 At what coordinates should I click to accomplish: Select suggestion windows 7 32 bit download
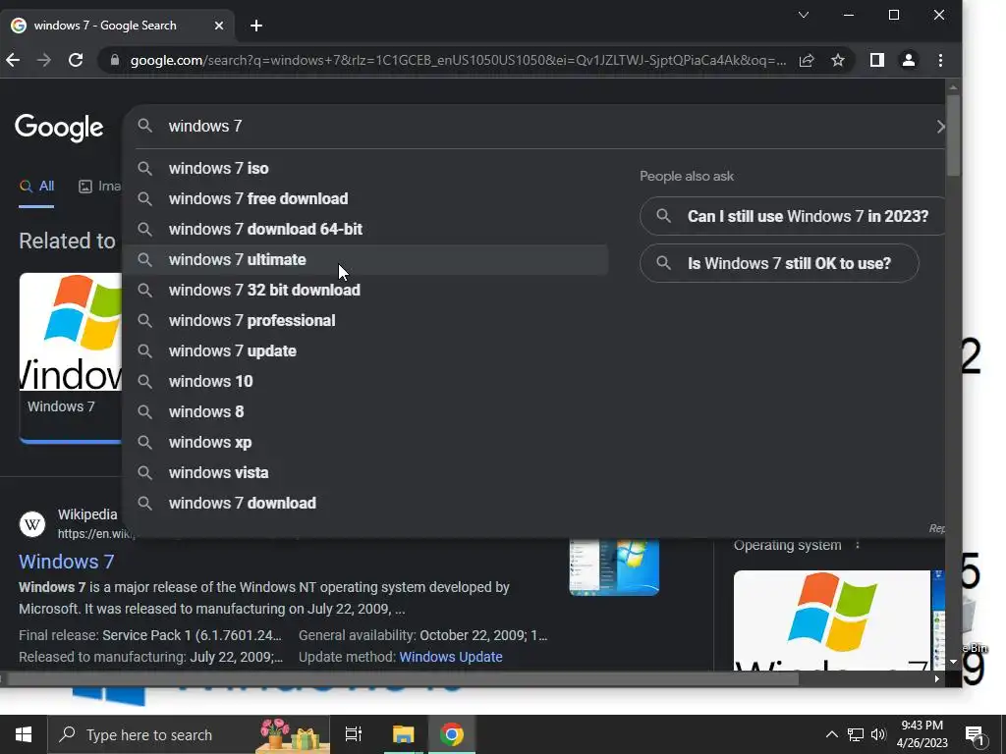click(x=365, y=291)
